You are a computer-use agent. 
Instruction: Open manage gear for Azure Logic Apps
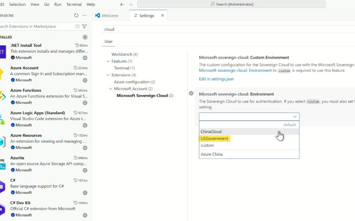pyautogui.click(x=85, y=125)
